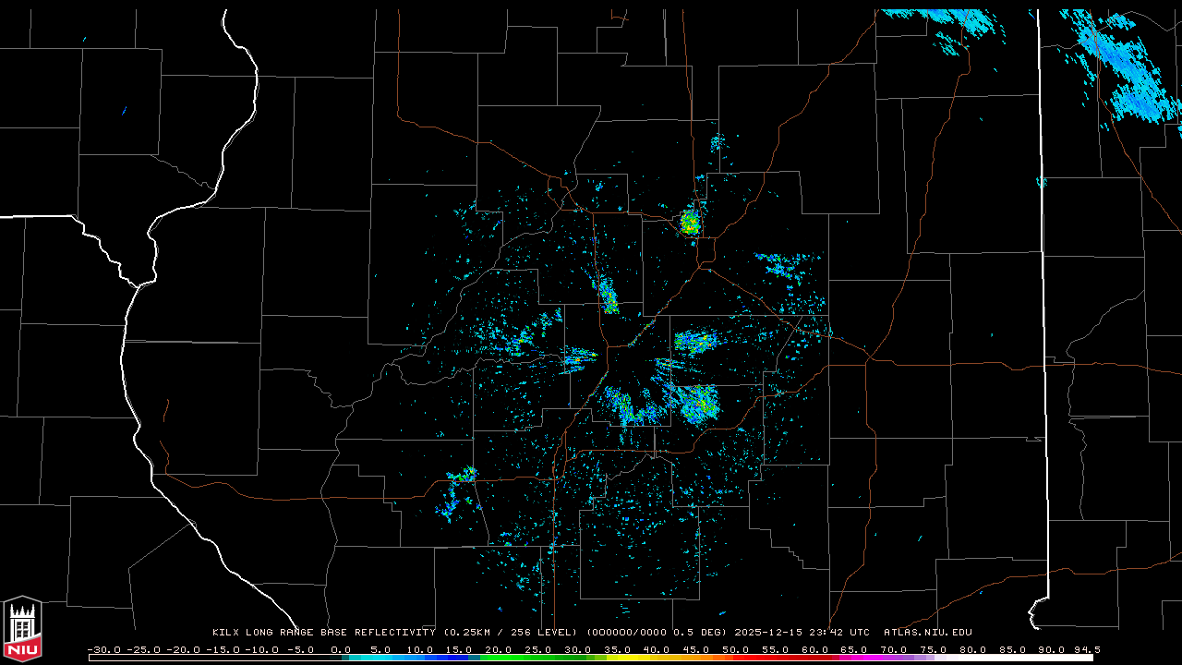Click the ATLAS.NIU.EDU text
This screenshot has height=665, width=1182.
927,633
